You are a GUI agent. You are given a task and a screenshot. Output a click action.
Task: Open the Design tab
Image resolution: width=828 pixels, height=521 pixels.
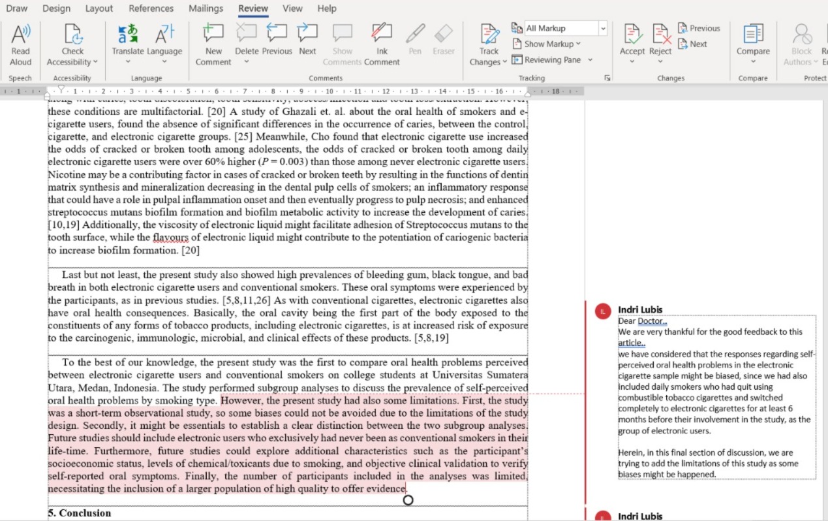click(x=56, y=8)
